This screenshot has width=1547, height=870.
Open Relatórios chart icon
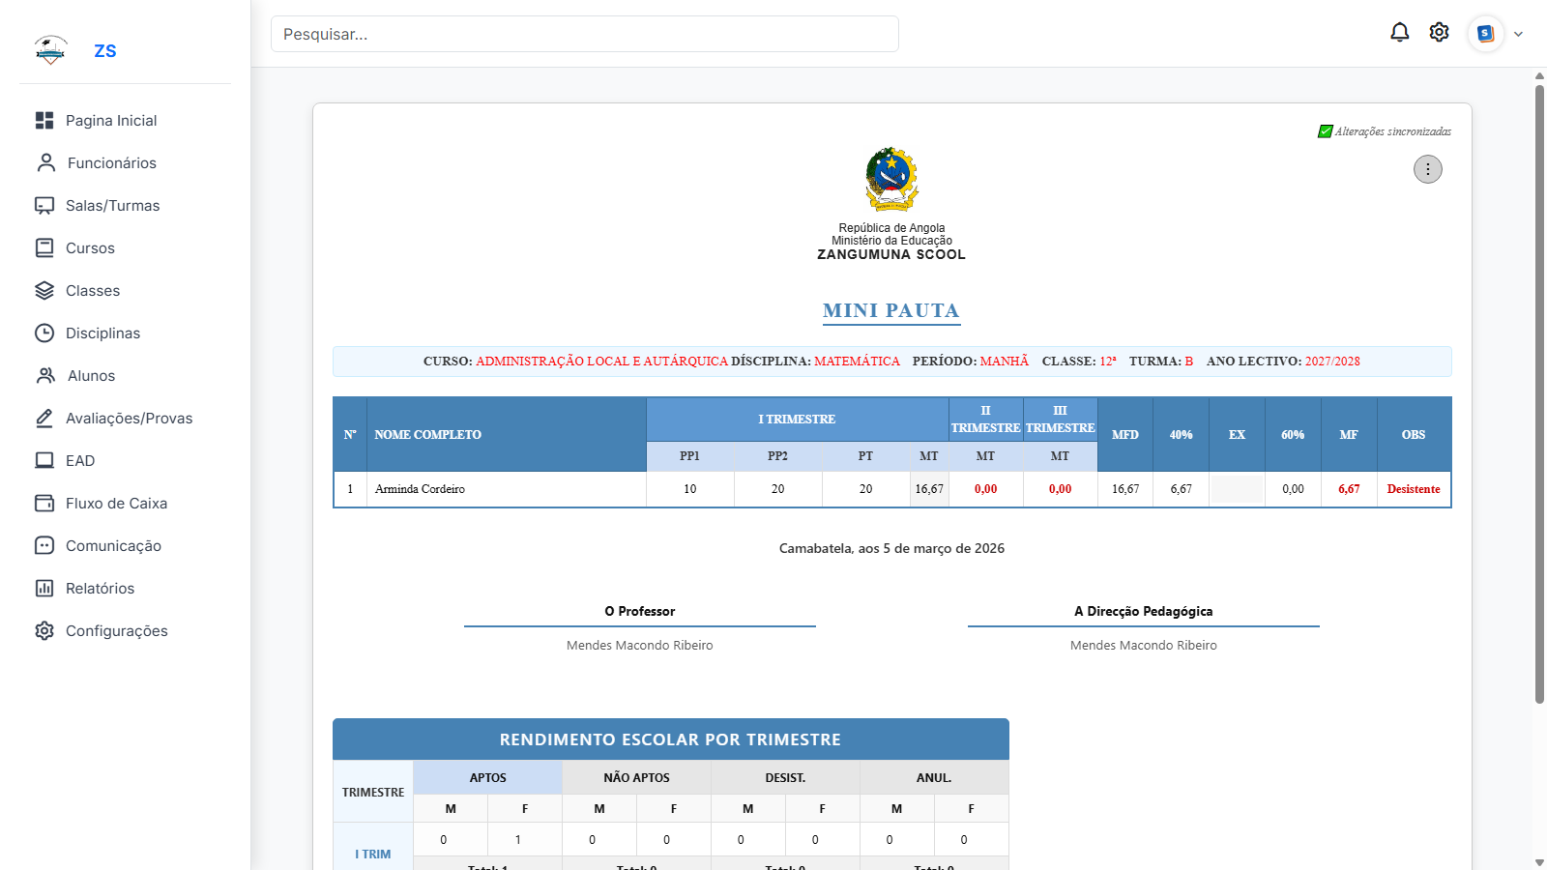click(44, 589)
